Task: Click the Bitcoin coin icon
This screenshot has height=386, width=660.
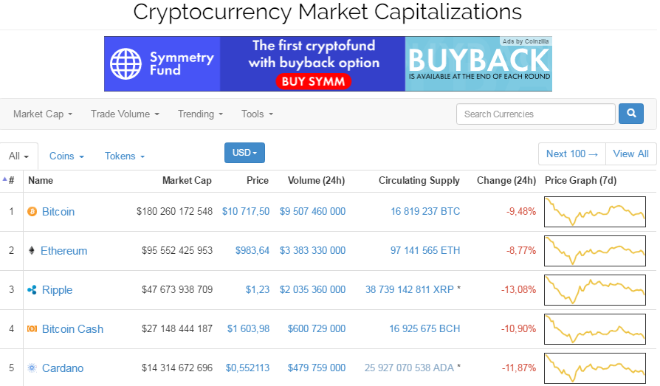Action: (32, 212)
